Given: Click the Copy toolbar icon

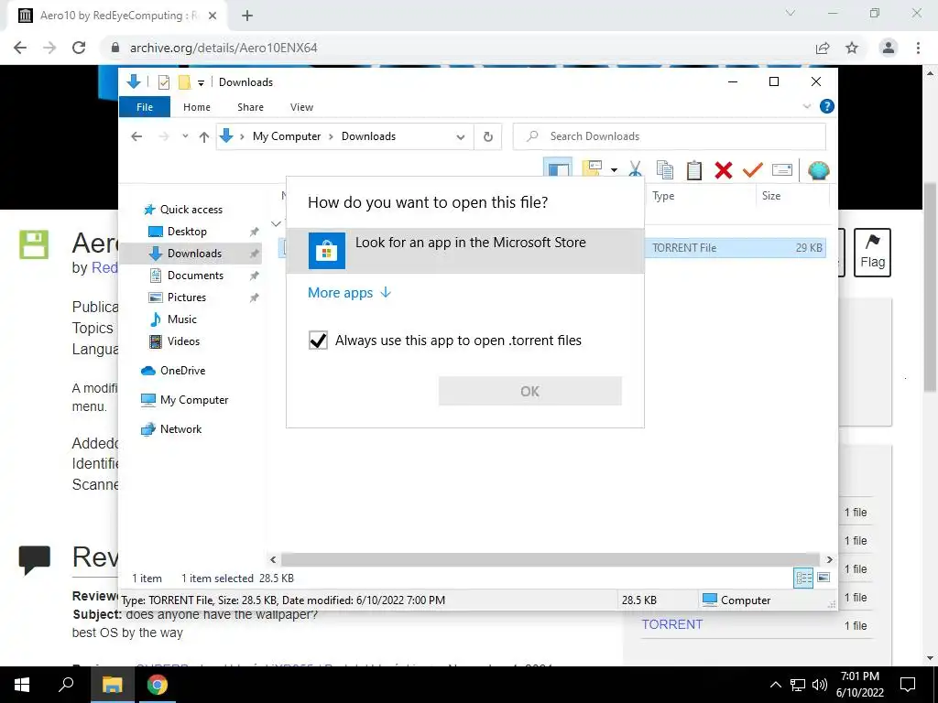Looking at the screenshot, I should [665, 170].
